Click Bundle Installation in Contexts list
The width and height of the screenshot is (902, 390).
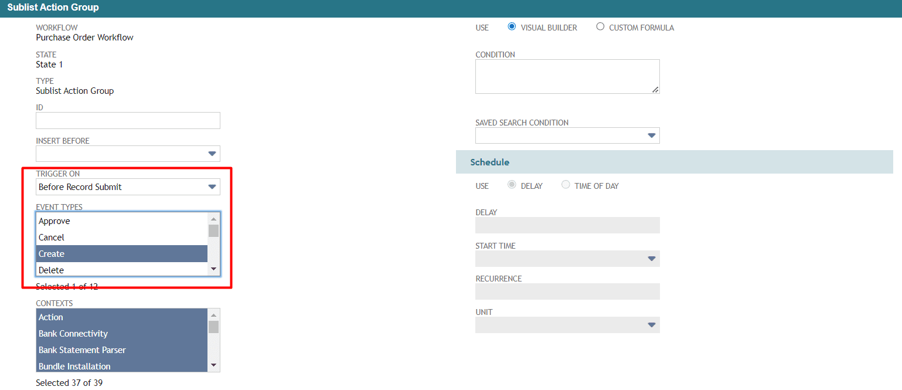(x=121, y=366)
